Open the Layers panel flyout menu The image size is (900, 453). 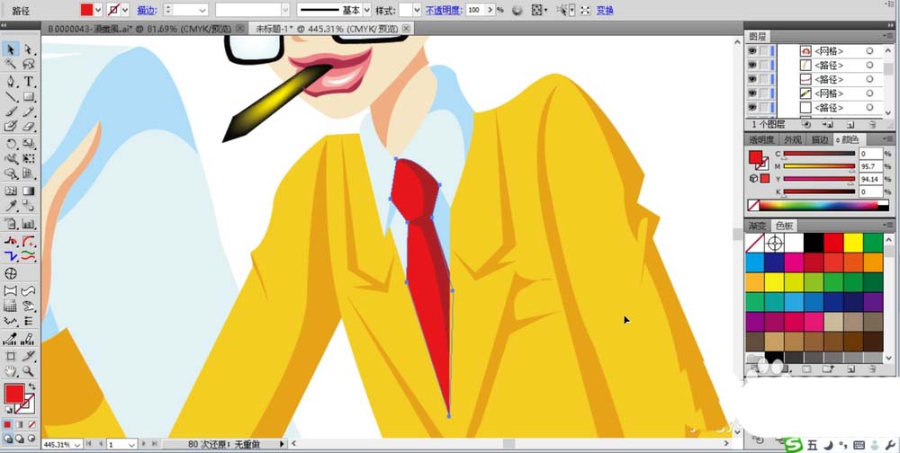pyautogui.click(x=888, y=37)
